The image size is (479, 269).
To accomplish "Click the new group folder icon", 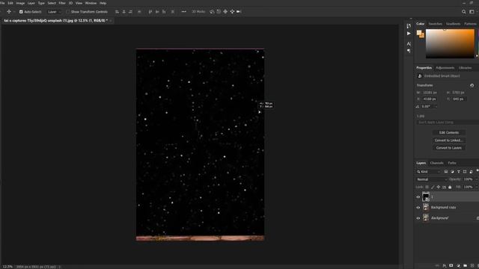I will [x=465, y=266].
